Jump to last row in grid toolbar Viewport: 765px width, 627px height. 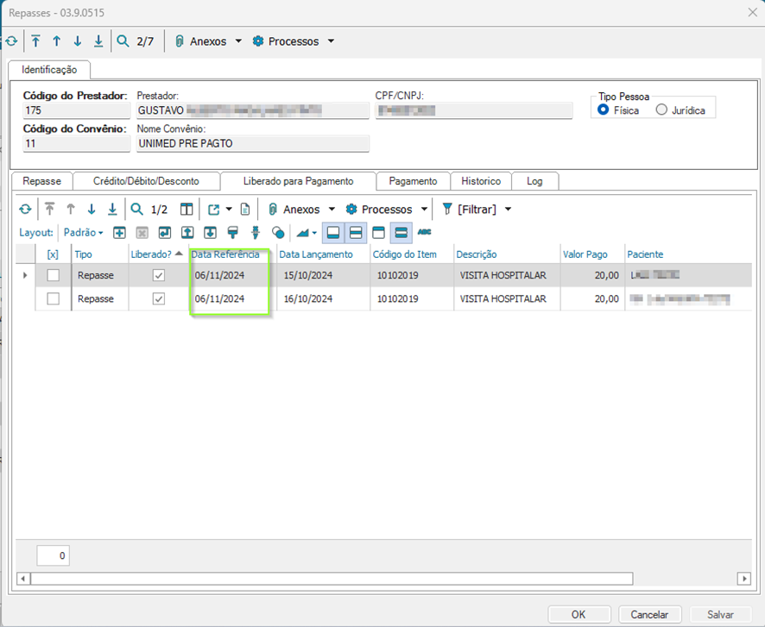[112, 210]
